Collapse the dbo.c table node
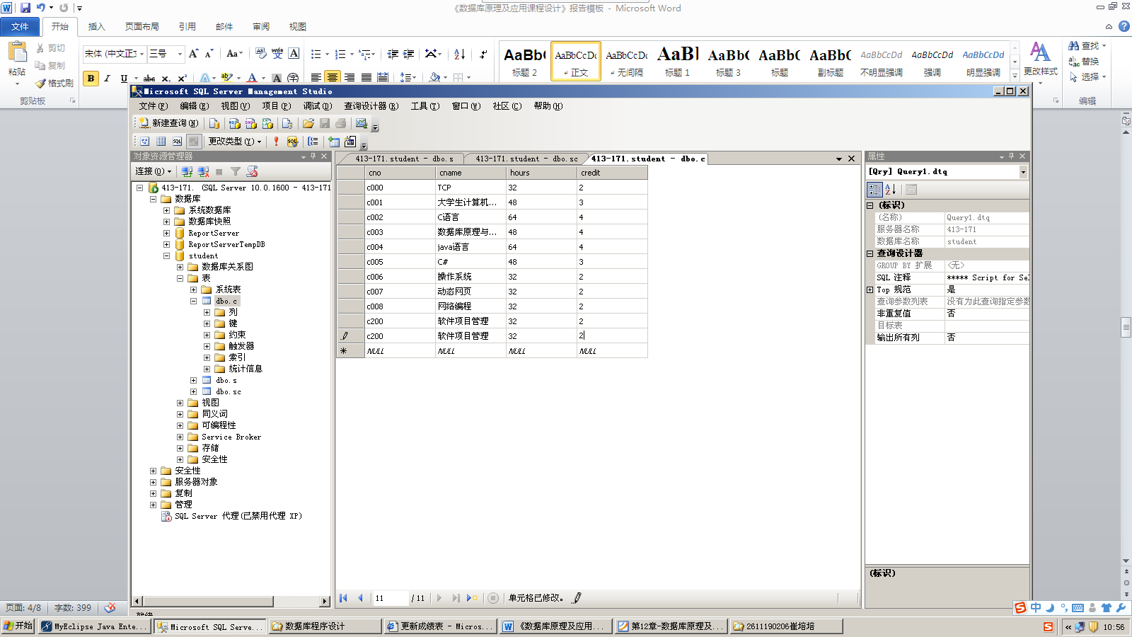 coord(194,301)
